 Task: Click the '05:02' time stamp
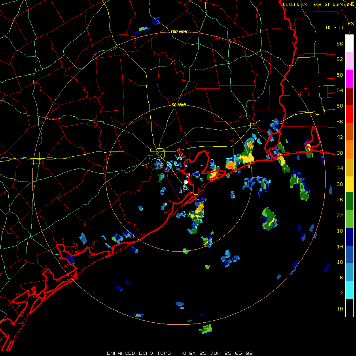coord(244,353)
